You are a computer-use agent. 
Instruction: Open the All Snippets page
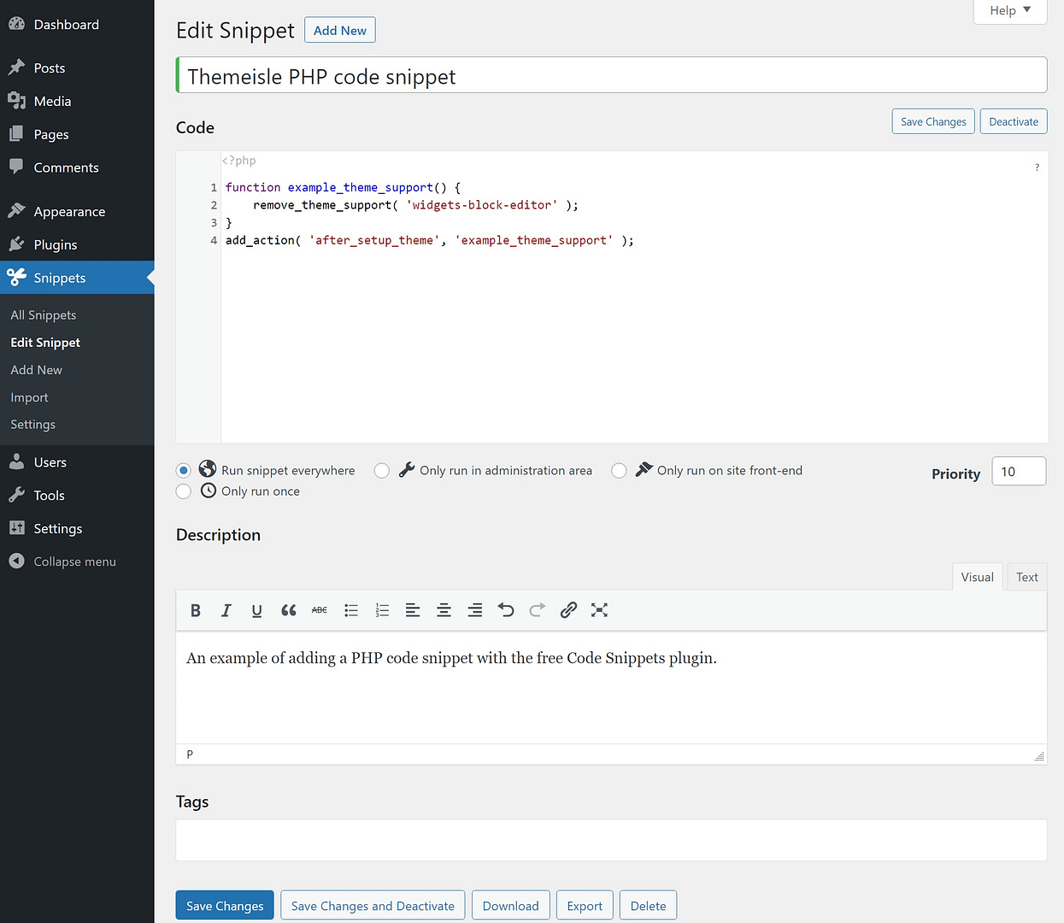click(43, 315)
